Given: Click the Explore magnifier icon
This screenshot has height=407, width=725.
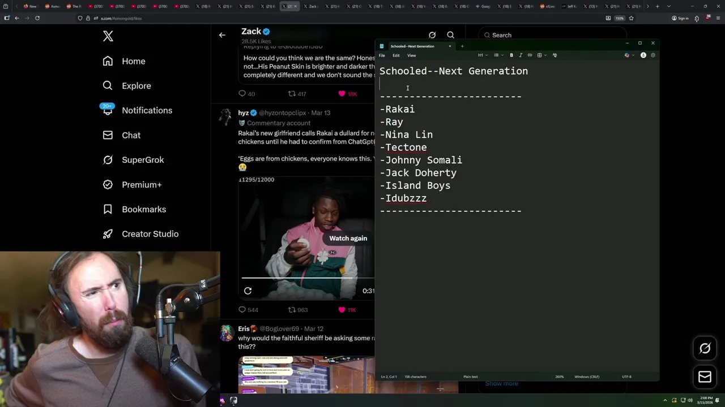Looking at the screenshot, I should tap(108, 86).
